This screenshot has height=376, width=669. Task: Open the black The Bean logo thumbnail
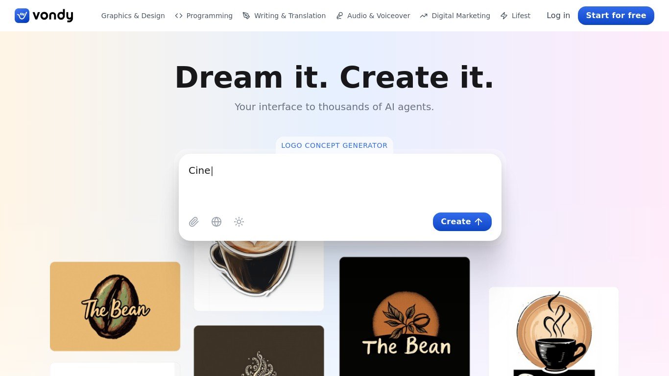click(x=405, y=316)
